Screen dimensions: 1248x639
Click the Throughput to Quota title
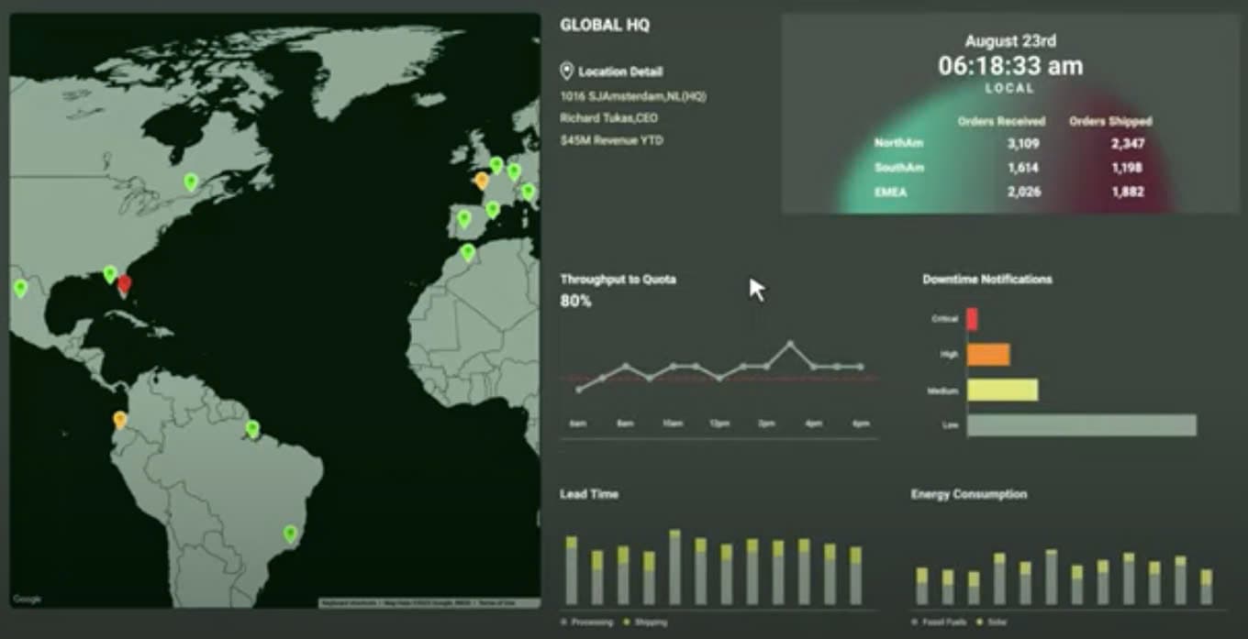(618, 279)
